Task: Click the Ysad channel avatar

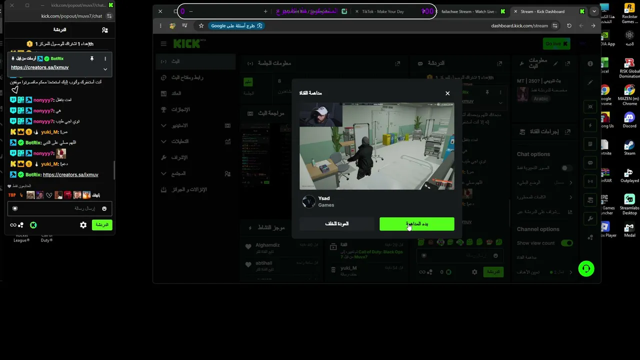Action: click(x=309, y=201)
